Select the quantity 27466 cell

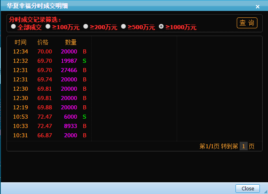click(68, 70)
